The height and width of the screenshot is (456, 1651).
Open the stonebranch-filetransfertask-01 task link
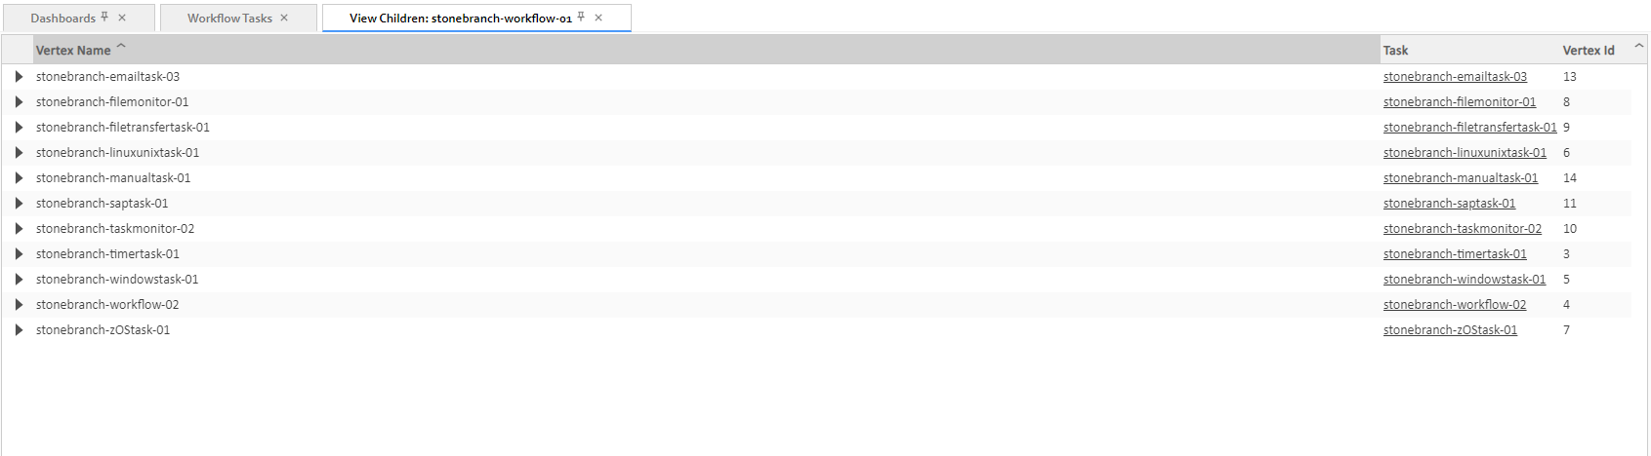(x=1469, y=128)
